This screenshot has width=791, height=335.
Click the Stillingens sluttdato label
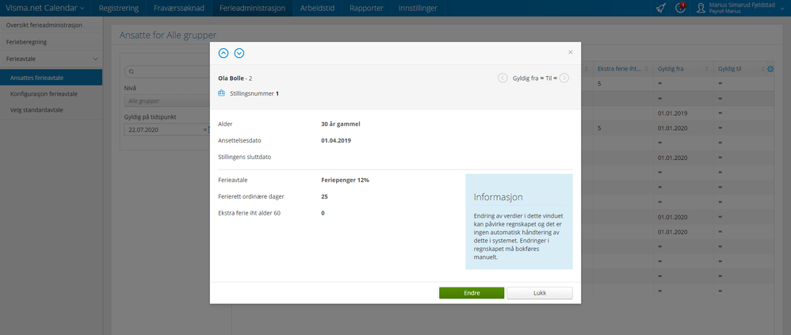(x=245, y=157)
